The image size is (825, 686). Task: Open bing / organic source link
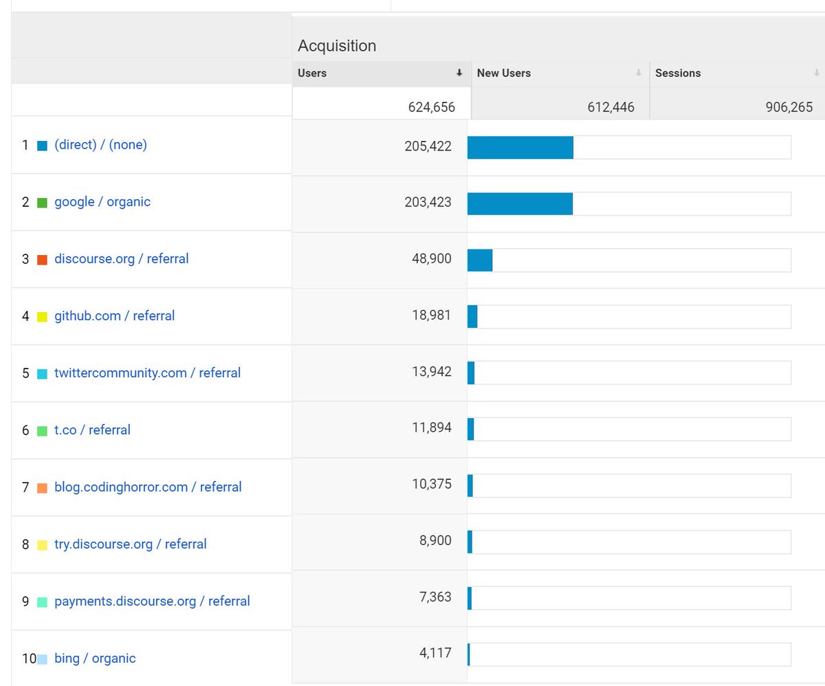click(x=95, y=659)
